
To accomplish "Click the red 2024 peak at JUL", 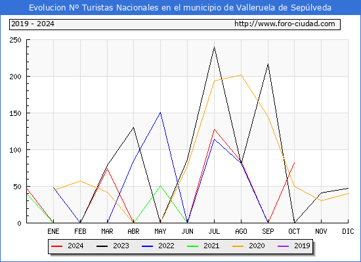I will tap(215, 130).
